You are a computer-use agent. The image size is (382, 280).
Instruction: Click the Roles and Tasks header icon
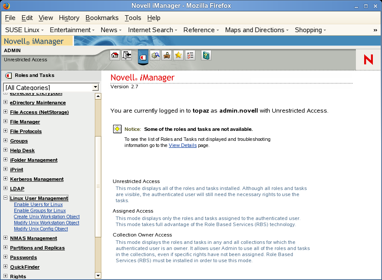(x=9, y=76)
